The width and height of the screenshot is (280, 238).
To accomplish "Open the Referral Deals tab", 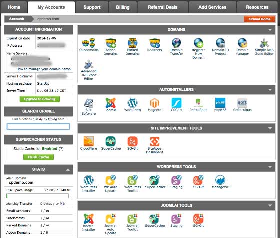I will [x=163, y=7].
